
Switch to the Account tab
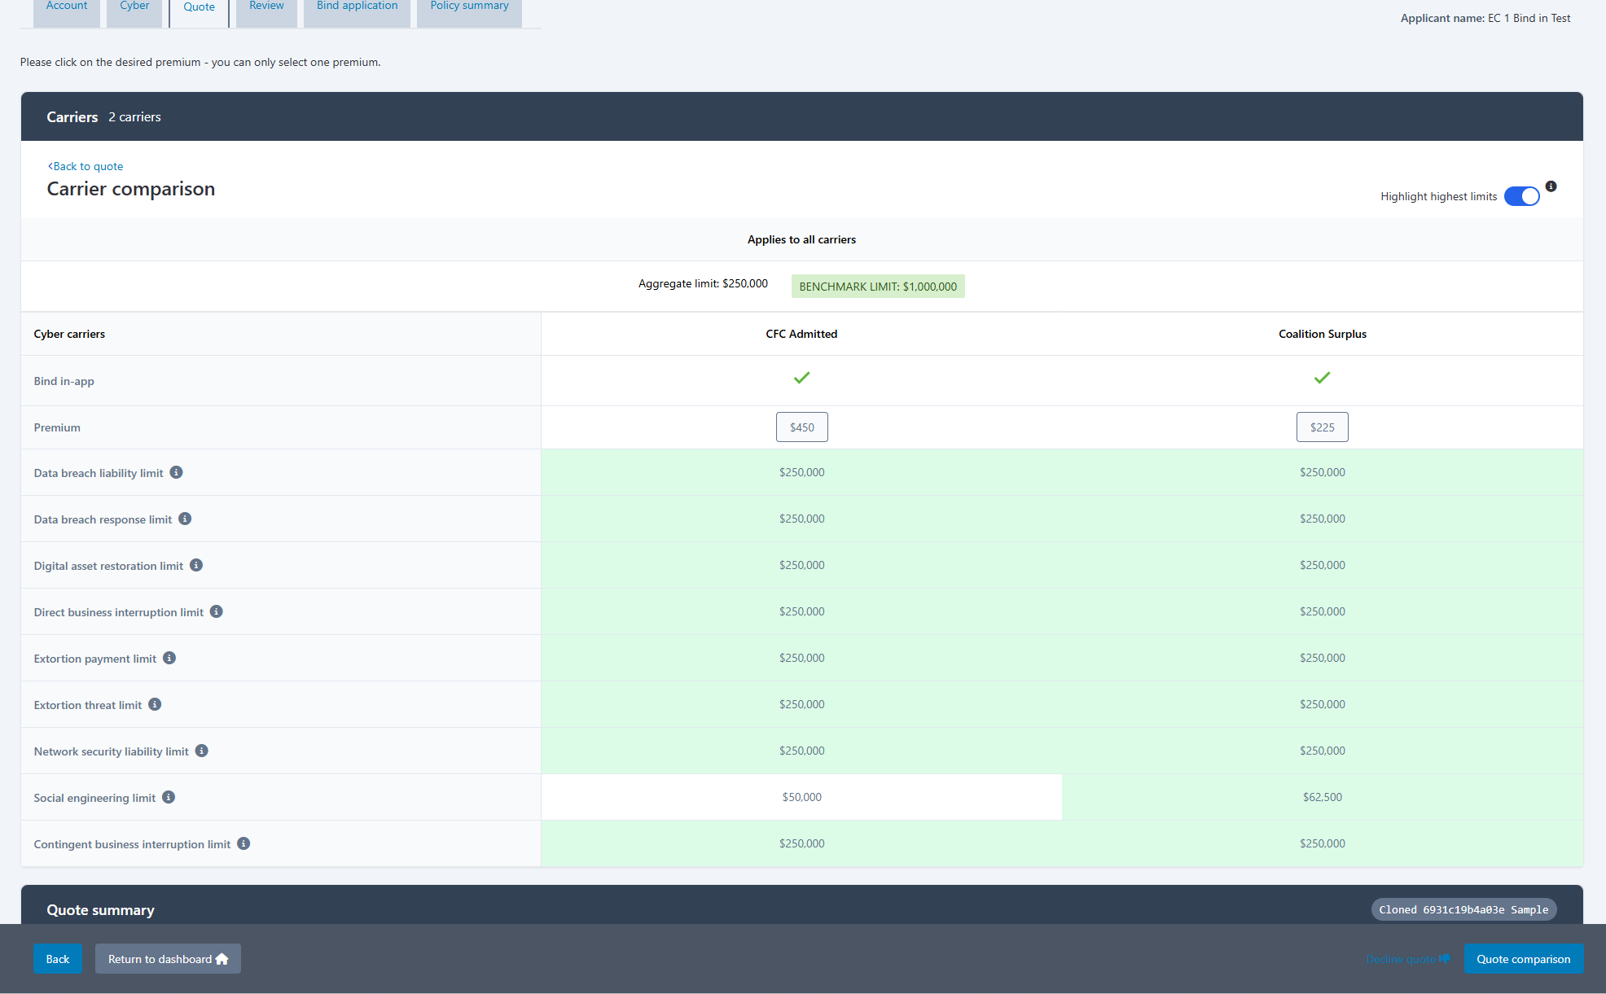[x=66, y=8]
